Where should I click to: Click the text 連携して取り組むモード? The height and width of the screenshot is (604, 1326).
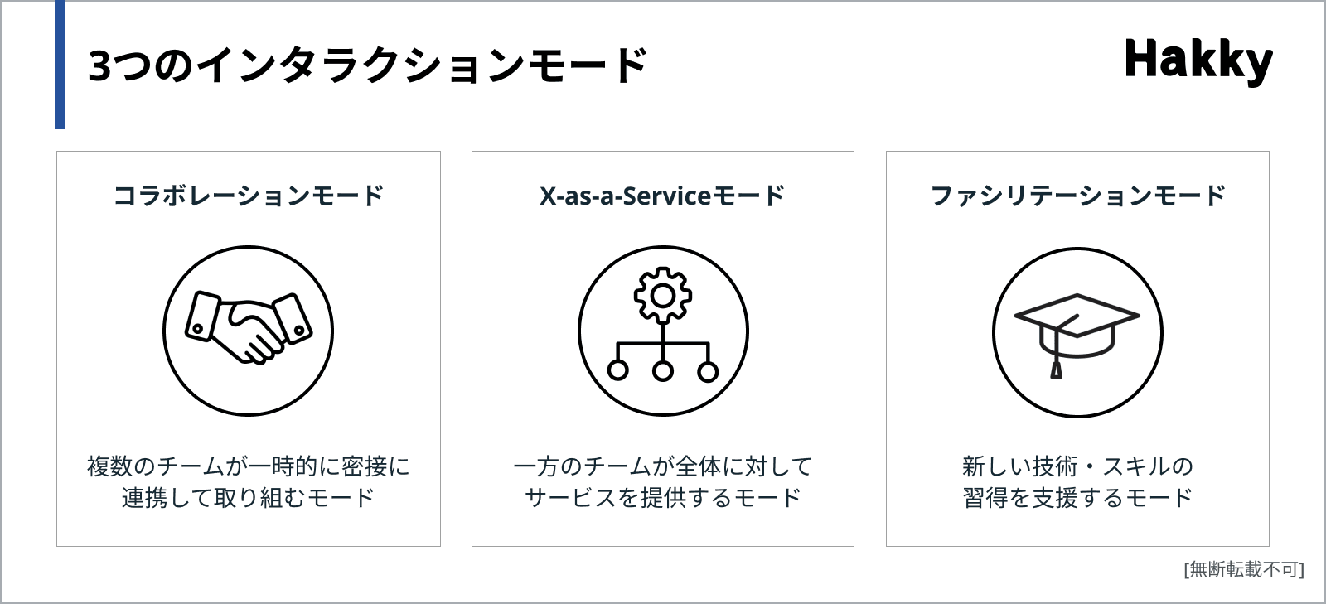pos(249,498)
